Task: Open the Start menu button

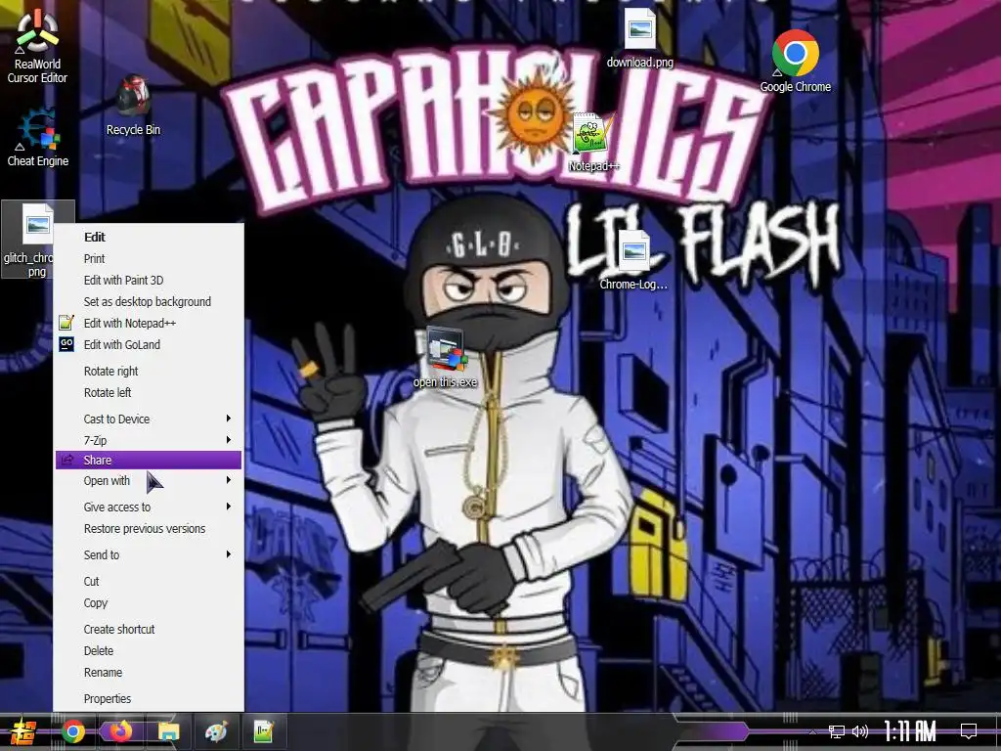Action: click(x=22, y=731)
